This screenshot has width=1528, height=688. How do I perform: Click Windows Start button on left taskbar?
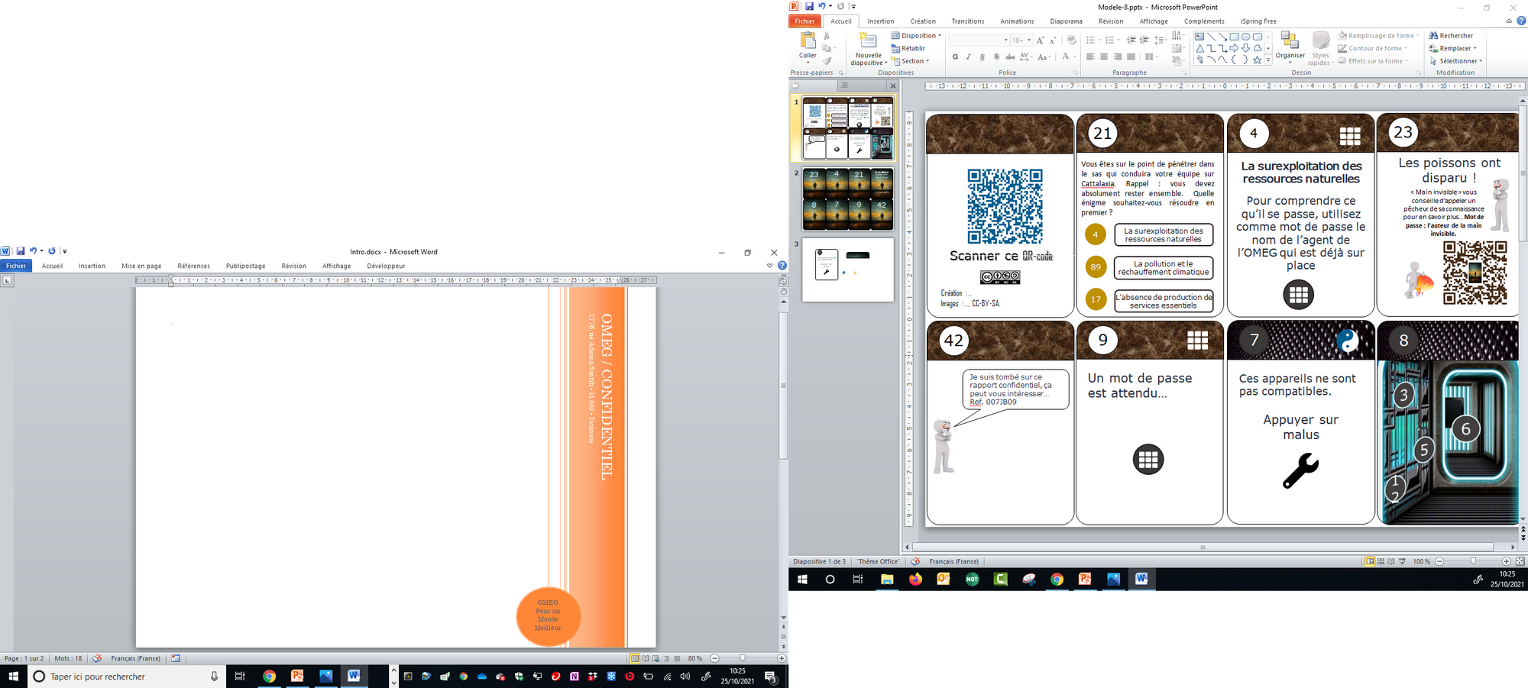click(x=13, y=677)
